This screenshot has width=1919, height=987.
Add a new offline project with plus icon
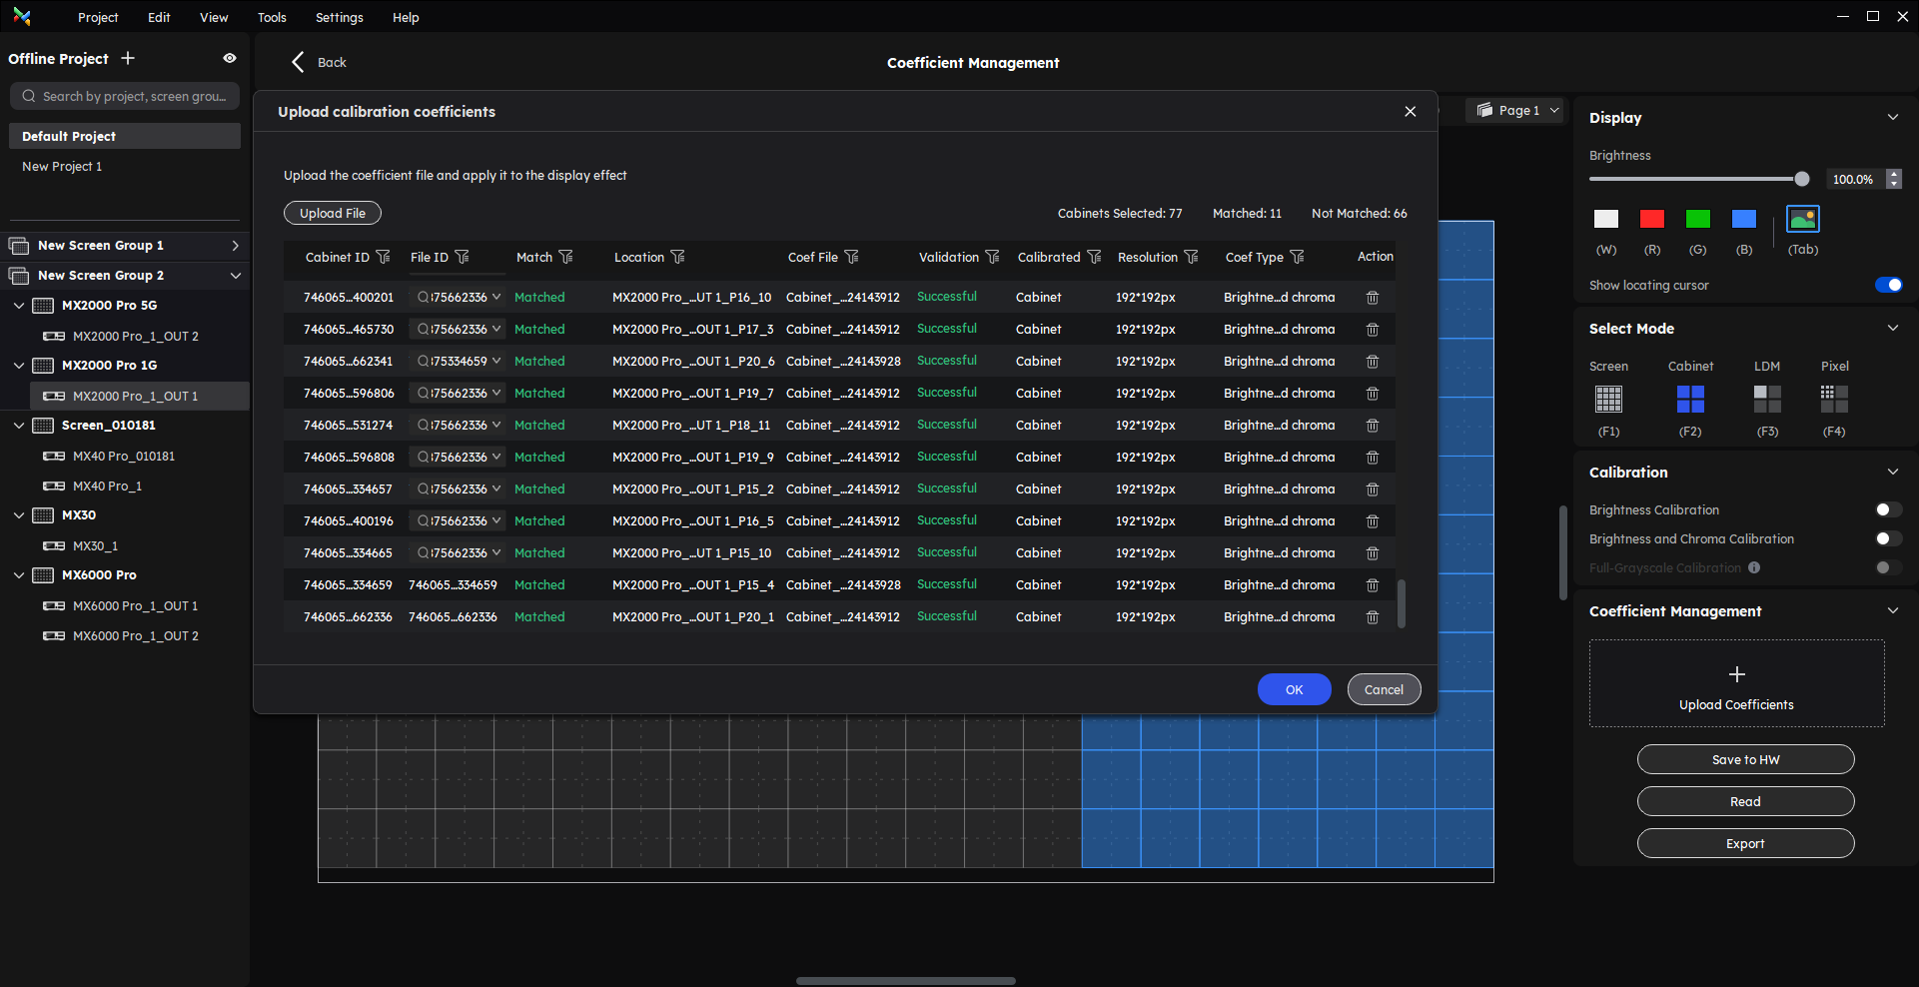(x=128, y=59)
